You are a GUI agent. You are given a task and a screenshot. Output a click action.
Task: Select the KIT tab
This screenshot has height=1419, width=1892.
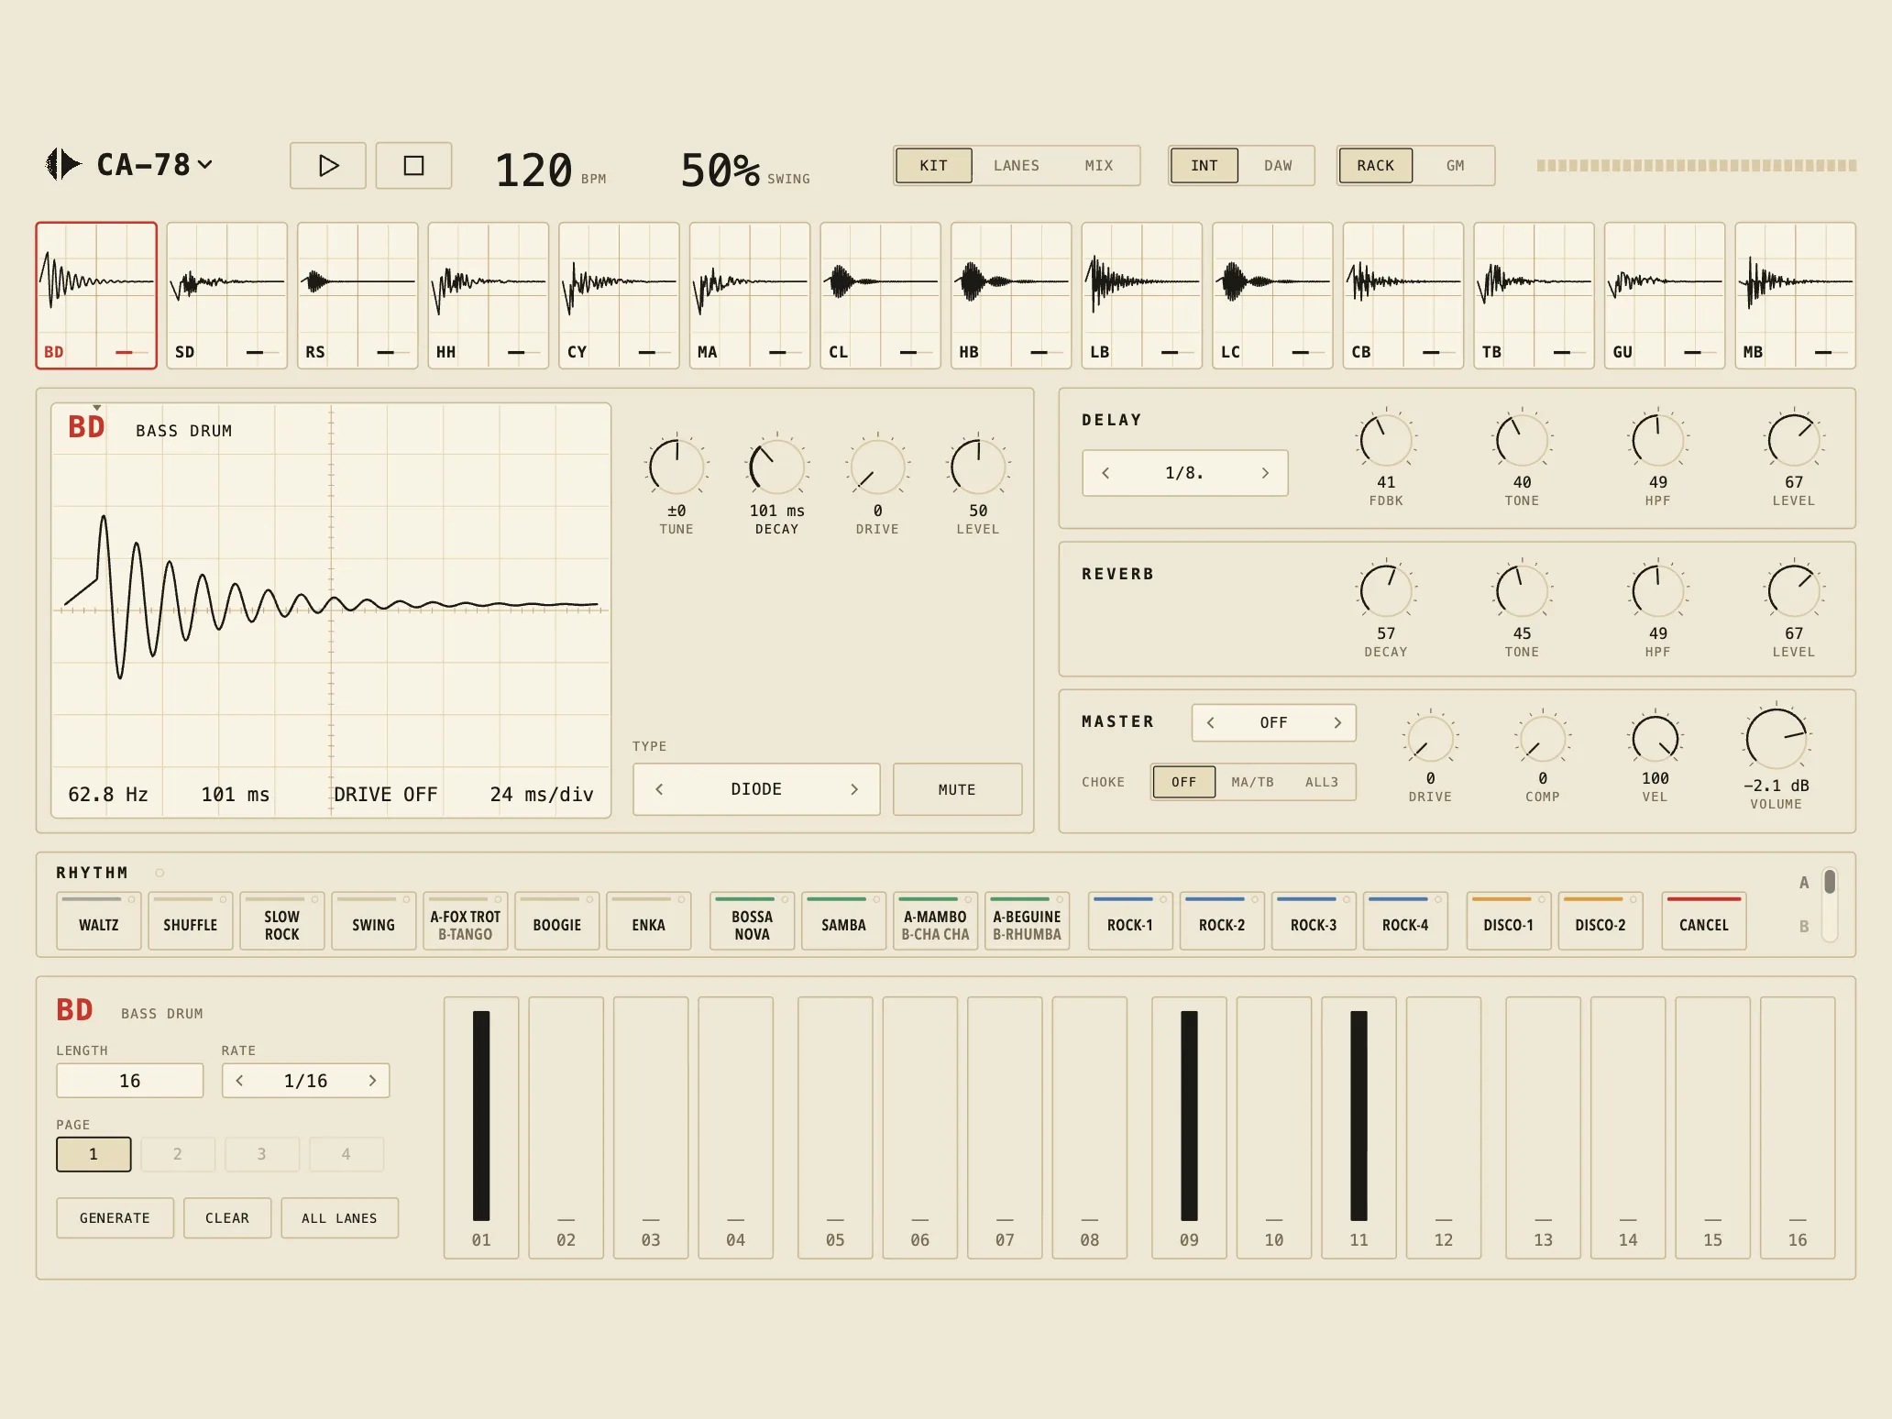[933, 166]
